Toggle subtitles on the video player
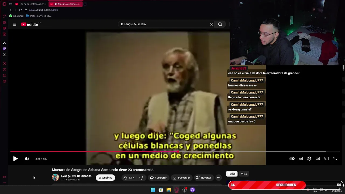The width and height of the screenshot is (345, 194). (301, 159)
